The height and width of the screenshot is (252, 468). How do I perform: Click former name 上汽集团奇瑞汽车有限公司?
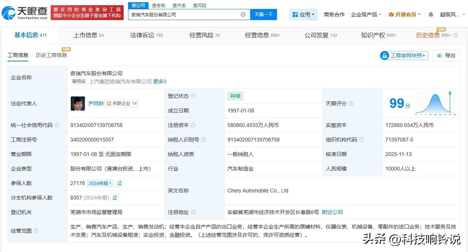pos(120,82)
